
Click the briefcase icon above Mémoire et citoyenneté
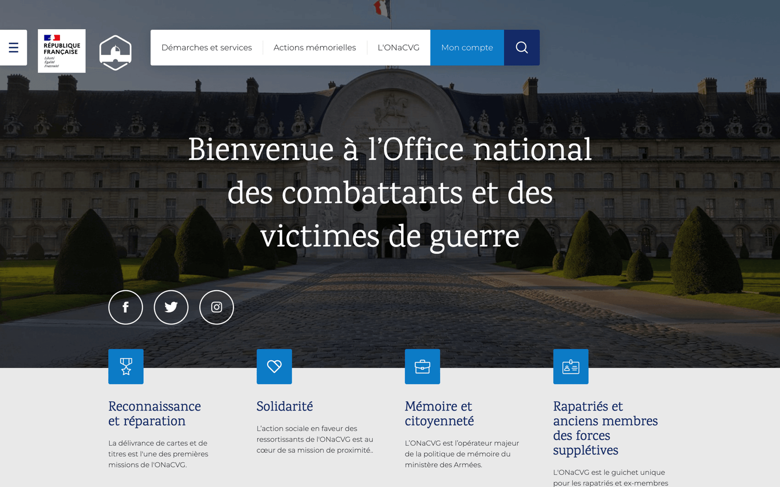(422, 367)
